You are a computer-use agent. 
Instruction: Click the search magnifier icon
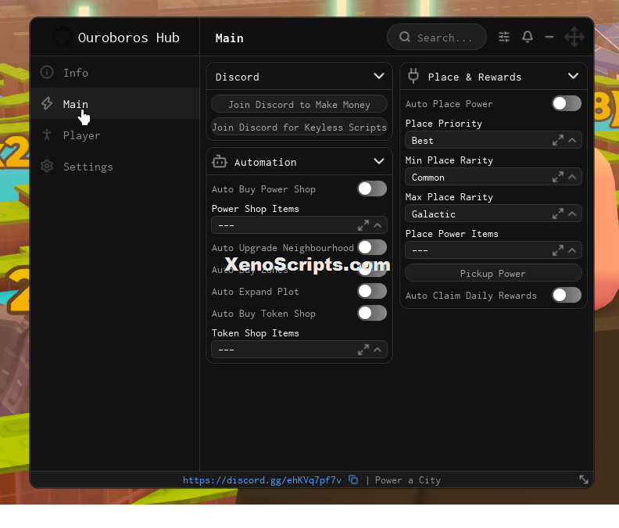point(405,37)
